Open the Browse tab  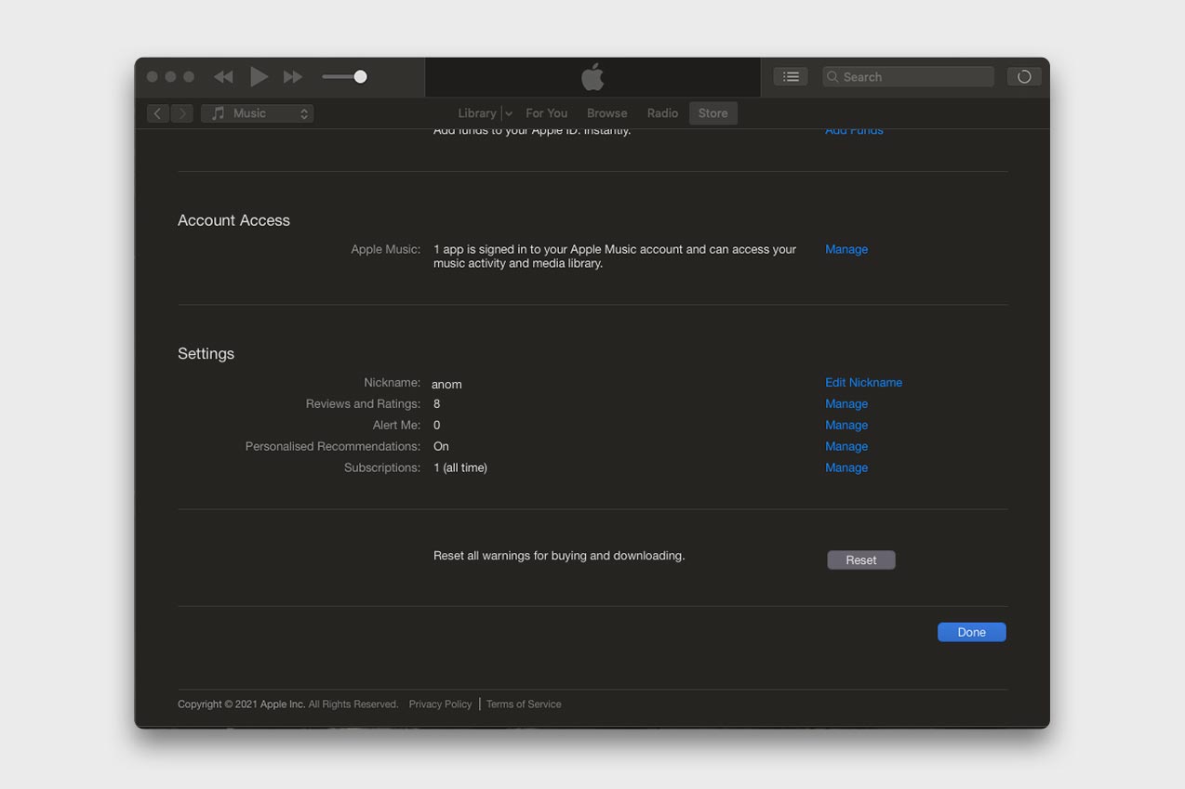point(606,113)
